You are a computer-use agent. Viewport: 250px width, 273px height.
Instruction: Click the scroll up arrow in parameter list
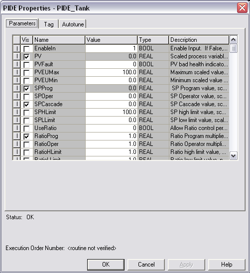pyautogui.click(x=233, y=40)
